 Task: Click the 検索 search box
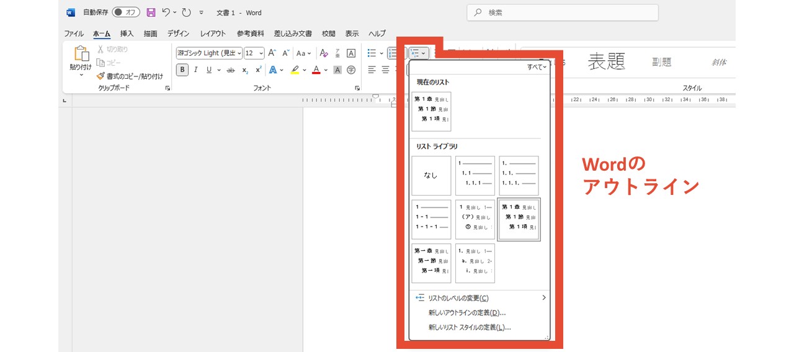pyautogui.click(x=562, y=12)
